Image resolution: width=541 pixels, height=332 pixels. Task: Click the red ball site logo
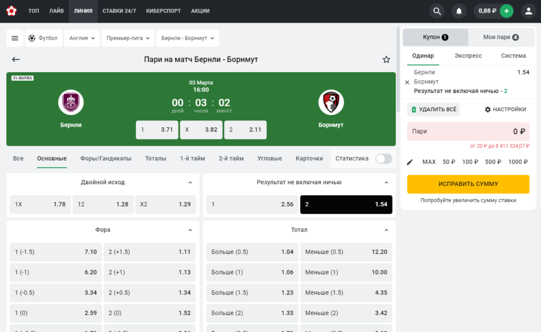(x=12, y=11)
